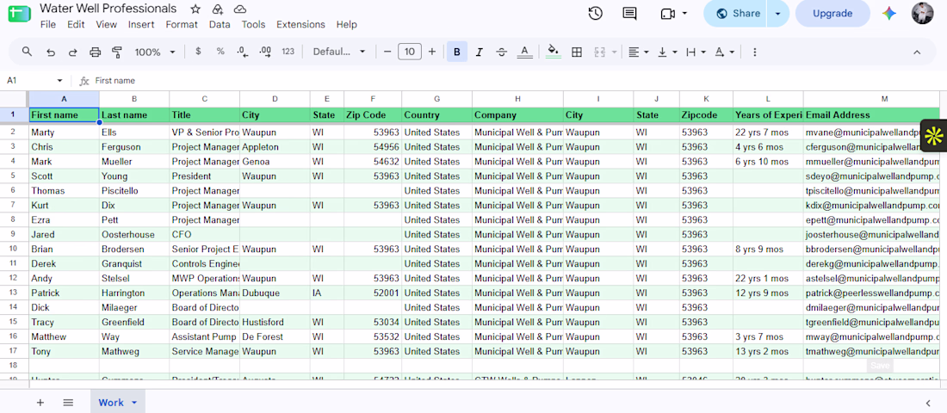Open horizontal align dropdown
This screenshot has width=947, height=413.
click(x=637, y=52)
